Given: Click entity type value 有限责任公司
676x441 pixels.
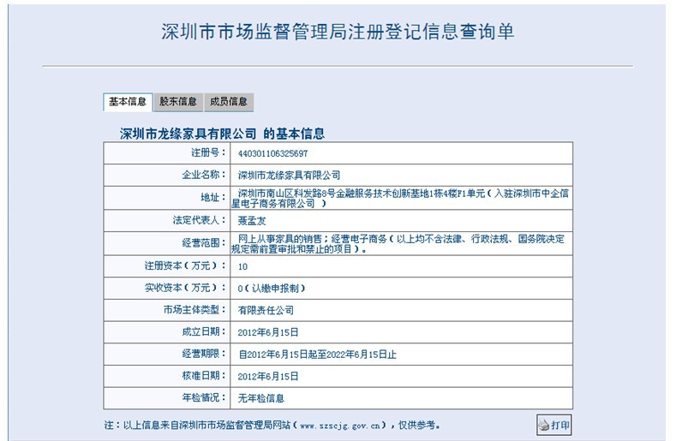Looking at the screenshot, I should tap(266, 311).
